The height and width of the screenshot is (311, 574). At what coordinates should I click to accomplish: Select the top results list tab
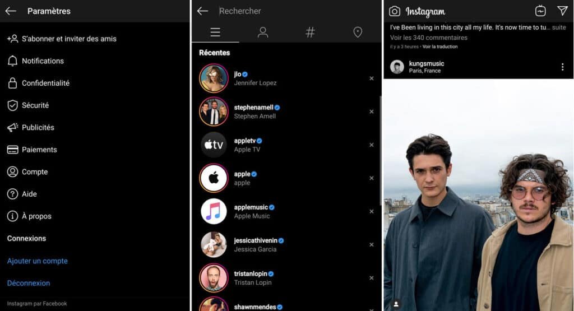pos(215,32)
